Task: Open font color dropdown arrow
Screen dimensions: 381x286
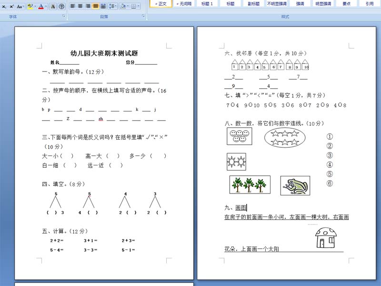Action: (x=46, y=7)
